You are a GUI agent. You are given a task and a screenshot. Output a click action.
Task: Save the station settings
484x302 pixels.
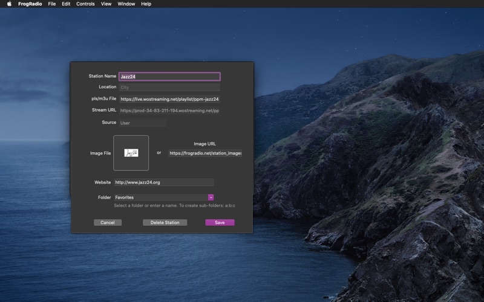point(220,222)
